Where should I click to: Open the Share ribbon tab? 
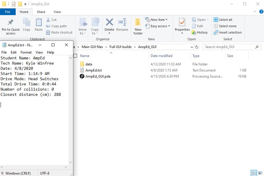pyautogui.click(x=41, y=12)
